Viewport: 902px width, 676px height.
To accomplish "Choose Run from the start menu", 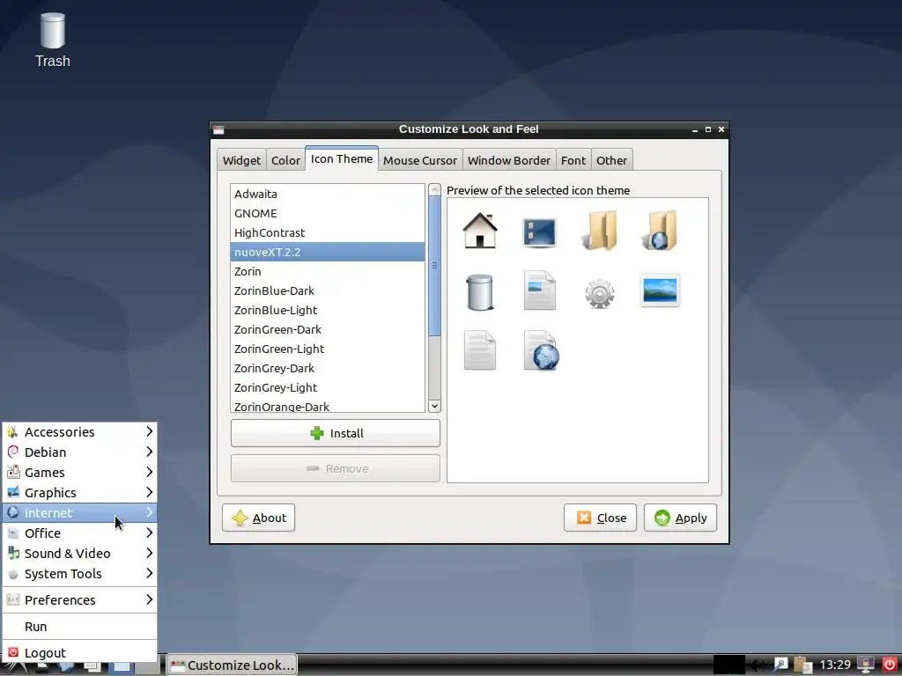I will pyautogui.click(x=79, y=627).
